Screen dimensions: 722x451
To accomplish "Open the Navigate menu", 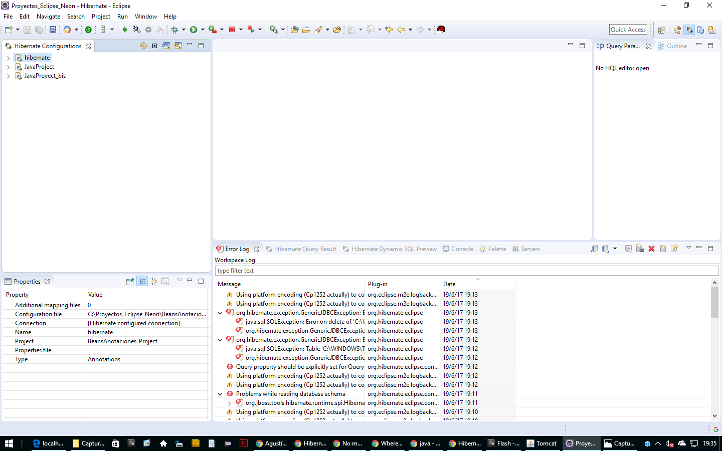I will (48, 17).
